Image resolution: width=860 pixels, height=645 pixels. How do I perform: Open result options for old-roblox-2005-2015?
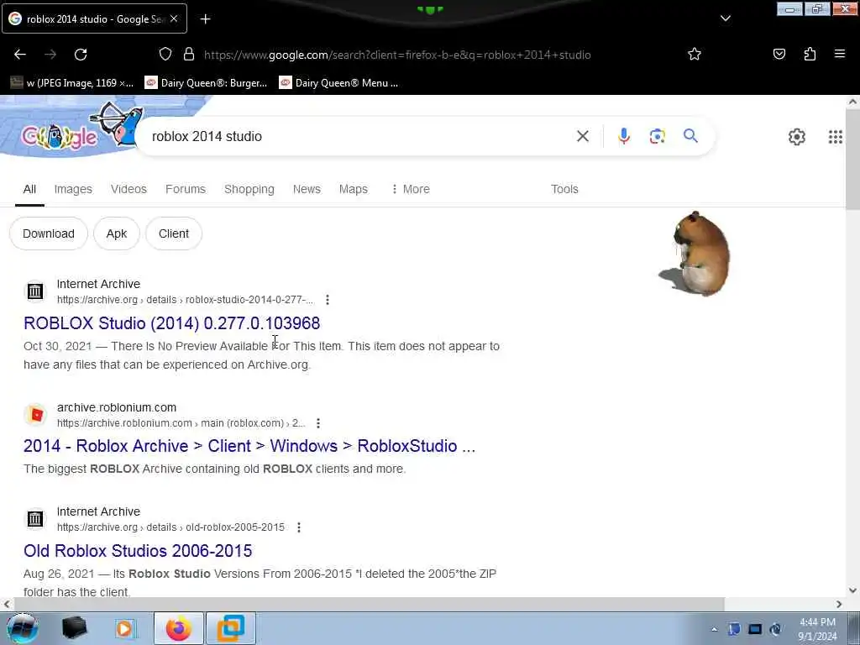[299, 527]
